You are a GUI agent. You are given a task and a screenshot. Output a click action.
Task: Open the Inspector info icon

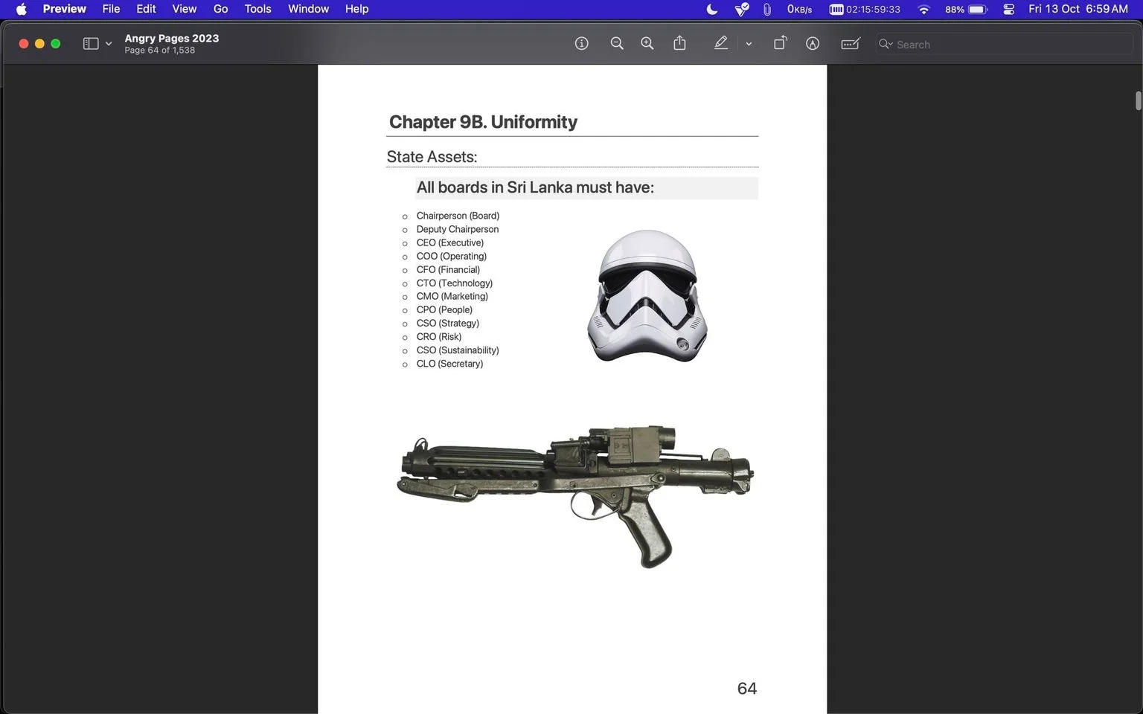point(582,44)
